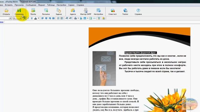Insert a horizontal line
Screen dimensions: 200x112
(94, 18)
